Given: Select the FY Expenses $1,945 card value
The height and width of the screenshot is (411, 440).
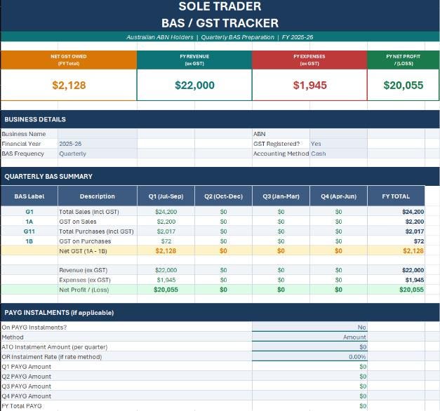Looking at the screenshot, I should tap(309, 86).
